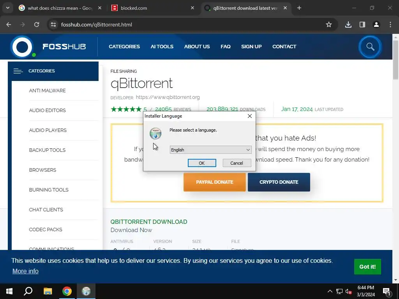
Task: Click the hamburger icon beside CATEGORIES sidebar header
Action: pos(18,71)
